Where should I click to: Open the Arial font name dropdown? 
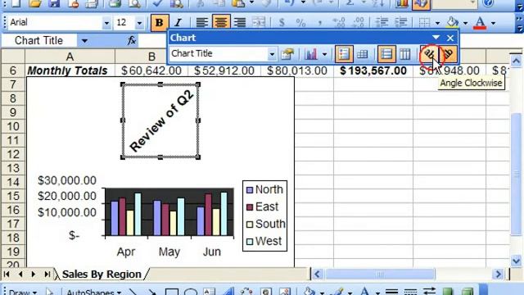pos(106,23)
